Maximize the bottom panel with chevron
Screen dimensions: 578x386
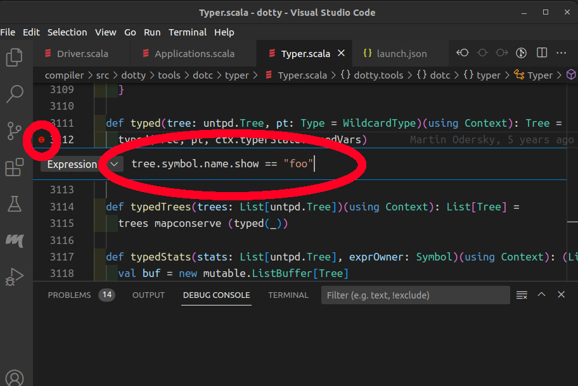click(x=541, y=295)
